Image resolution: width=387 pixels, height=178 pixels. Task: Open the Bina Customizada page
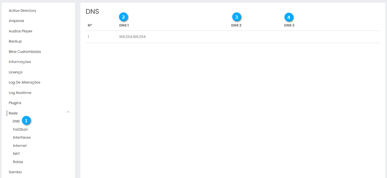[25, 52]
